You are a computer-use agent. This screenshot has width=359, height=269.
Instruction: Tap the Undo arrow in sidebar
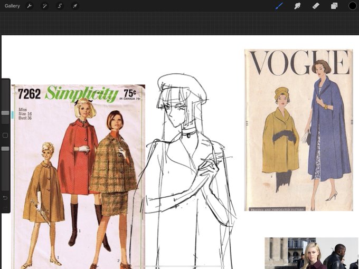click(x=5, y=198)
